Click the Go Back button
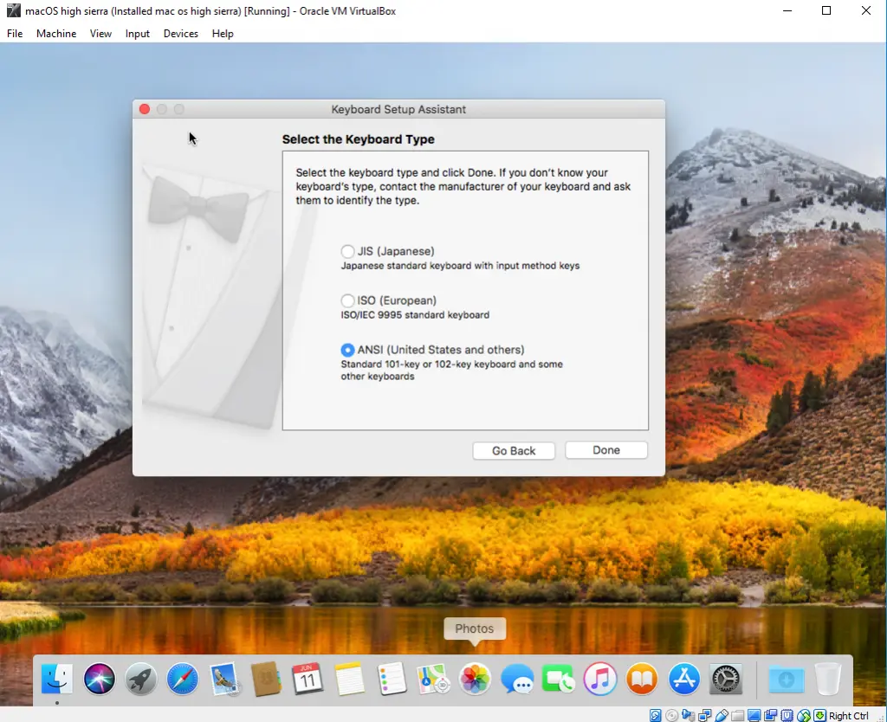This screenshot has width=887, height=722. (x=514, y=451)
